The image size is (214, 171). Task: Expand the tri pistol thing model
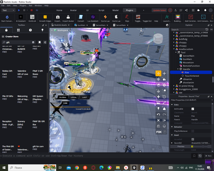pos(174,86)
